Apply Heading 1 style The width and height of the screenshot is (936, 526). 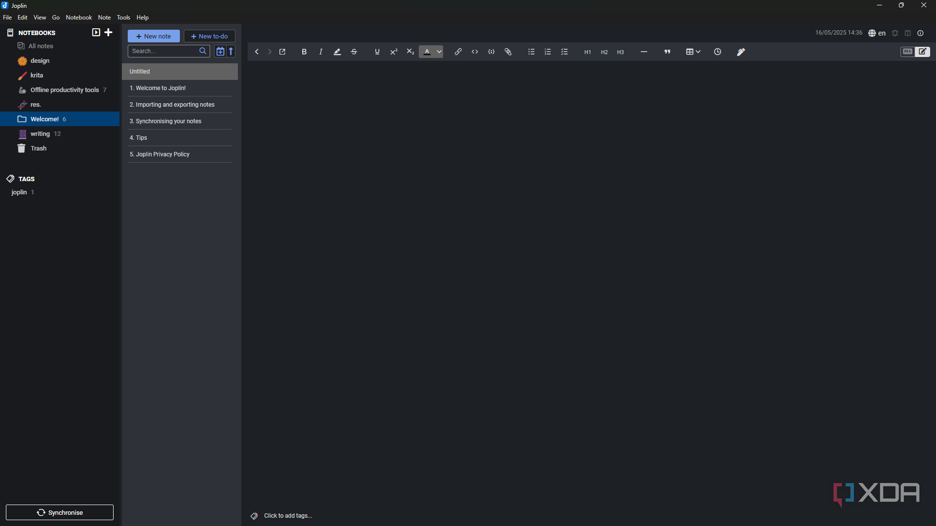coord(588,52)
